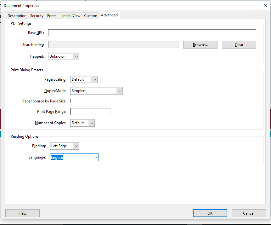The image size is (271, 225).
Task: Switch to the Description tab
Action: click(17, 15)
